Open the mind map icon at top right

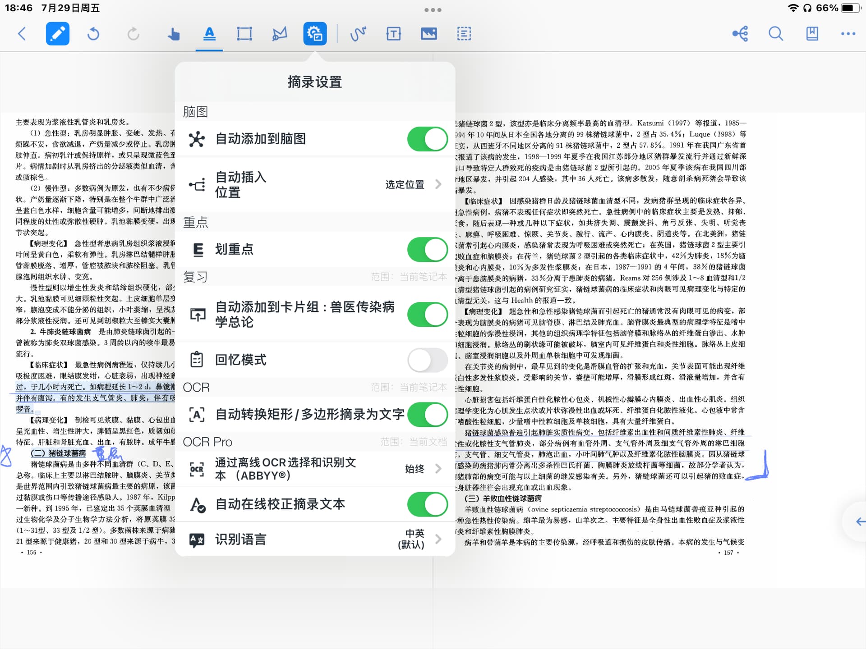pos(740,34)
